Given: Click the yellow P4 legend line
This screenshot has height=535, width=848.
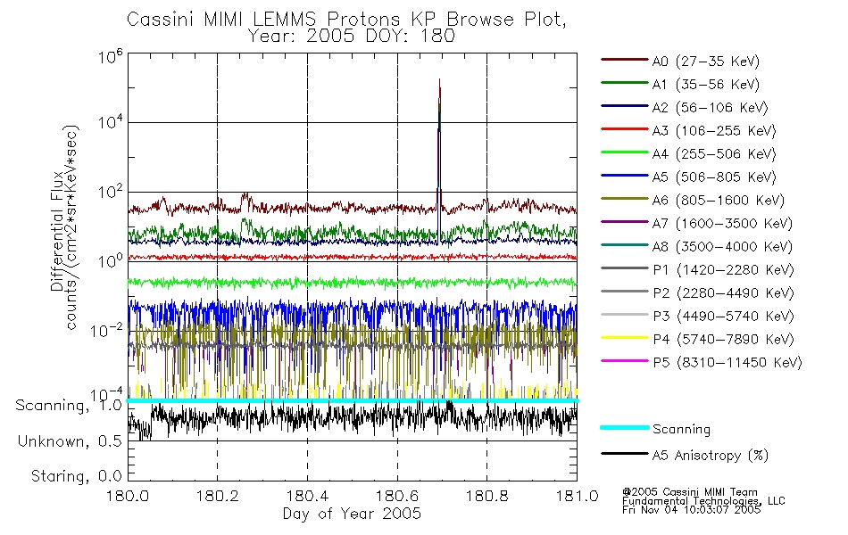Looking at the screenshot, I should pyautogui.click(x=625, y=338).
